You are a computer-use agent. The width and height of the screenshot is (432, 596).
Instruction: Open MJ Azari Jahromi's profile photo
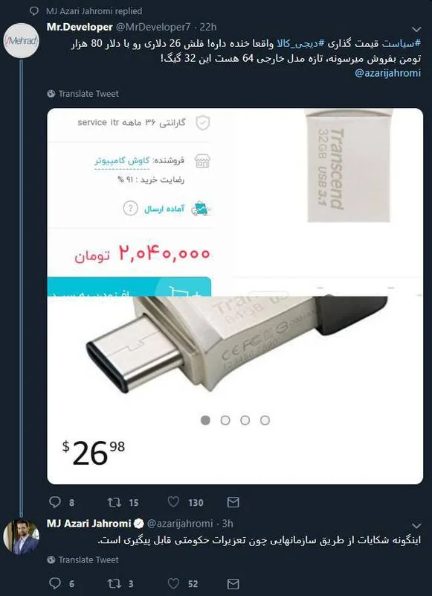[22, 536]
